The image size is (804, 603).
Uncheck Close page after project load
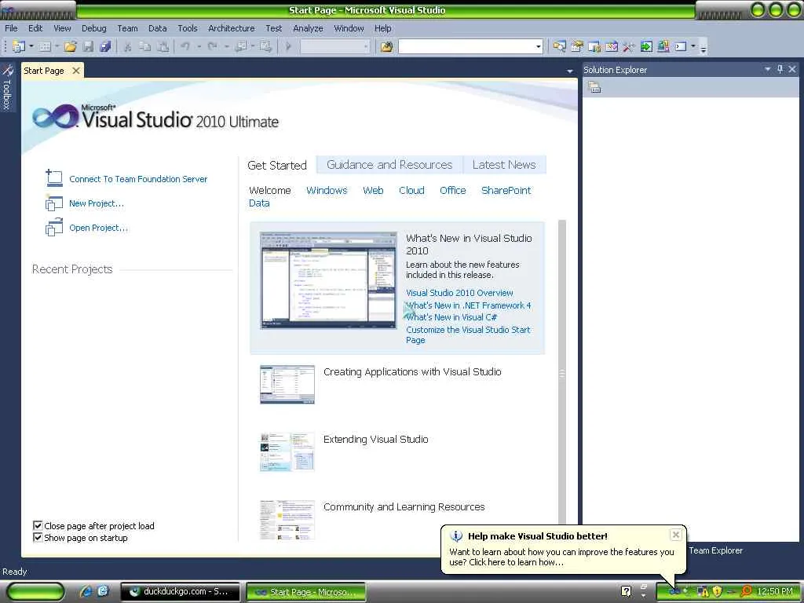pos(38,525)
